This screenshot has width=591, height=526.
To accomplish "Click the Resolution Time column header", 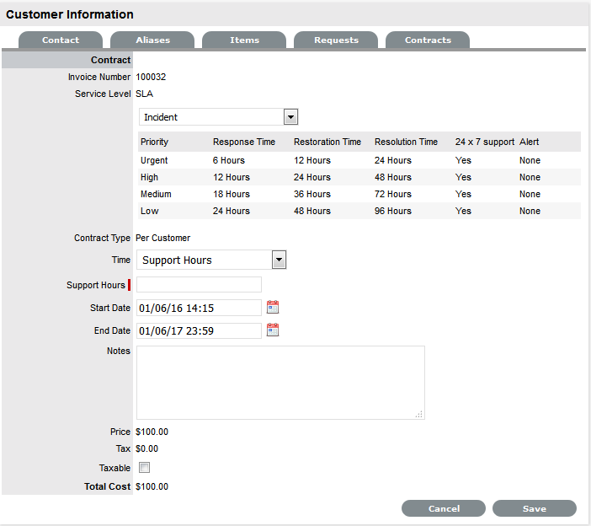I will [406, 142].
